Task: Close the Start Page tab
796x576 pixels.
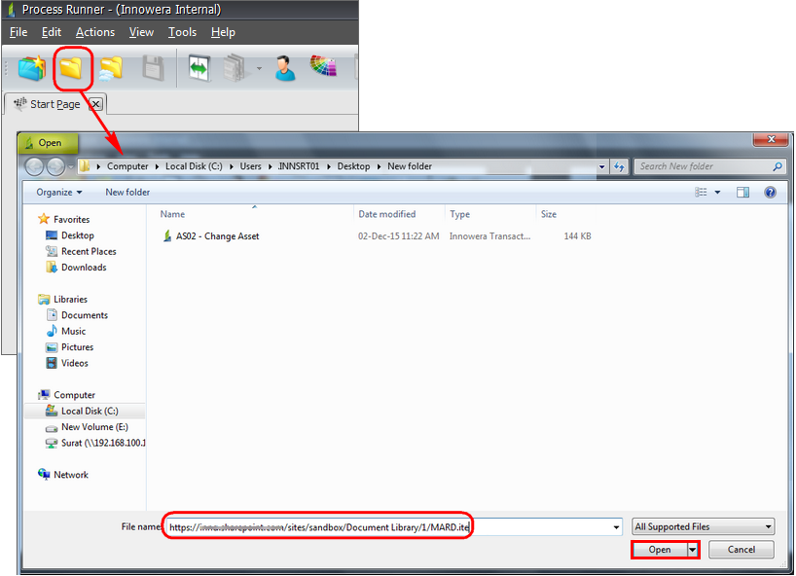Action: (96, 104)
